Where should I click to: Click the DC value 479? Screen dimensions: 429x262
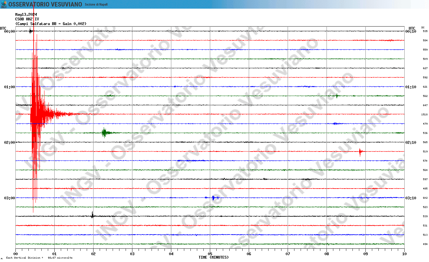425,124
